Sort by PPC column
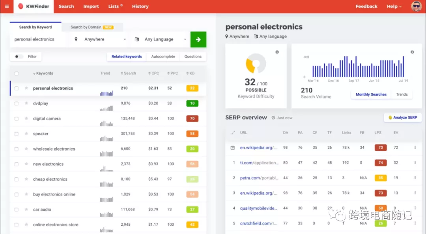The height and width of the screenshot is (234, 426). tap(173, 74)
